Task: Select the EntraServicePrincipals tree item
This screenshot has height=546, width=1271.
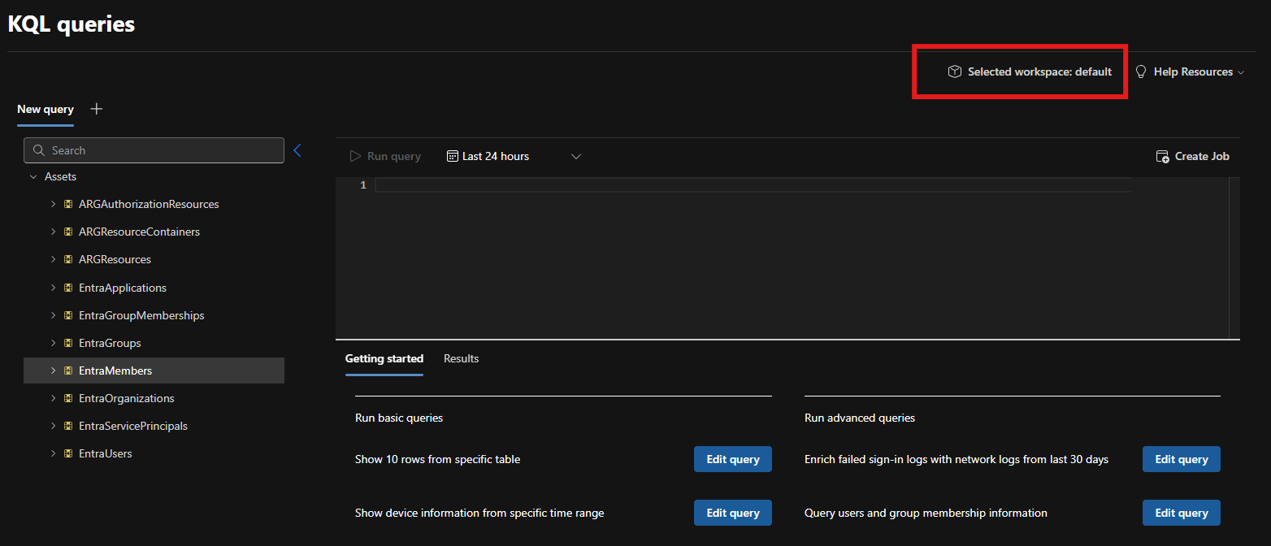Action: tap(133, 426)
